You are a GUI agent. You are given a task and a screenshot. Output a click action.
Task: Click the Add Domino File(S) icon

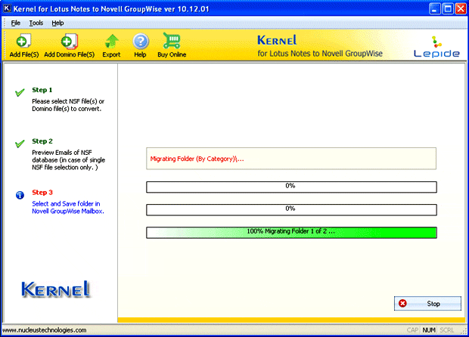[x=69, y=41]
